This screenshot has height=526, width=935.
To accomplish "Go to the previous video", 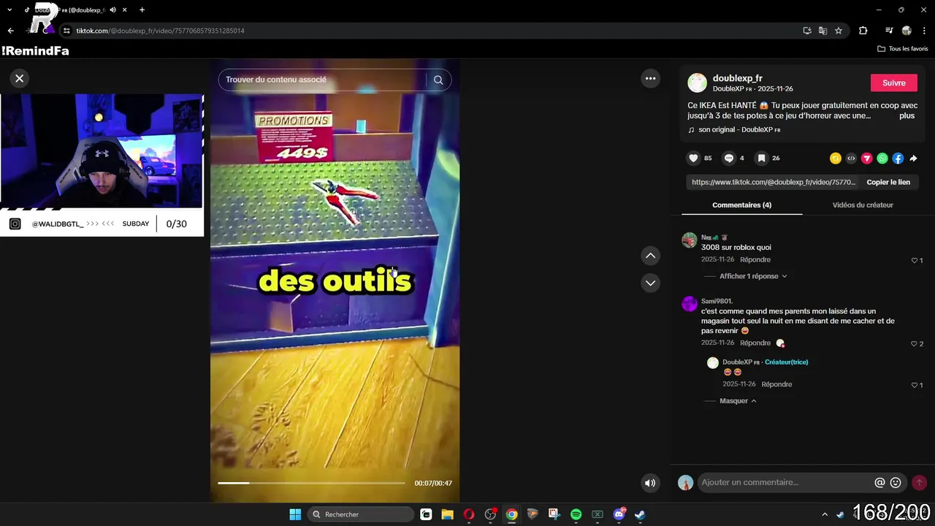I will [650, 256].
